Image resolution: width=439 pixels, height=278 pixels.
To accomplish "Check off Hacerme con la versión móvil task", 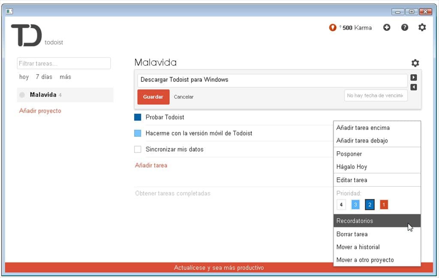I will click(x=138, y=133).
